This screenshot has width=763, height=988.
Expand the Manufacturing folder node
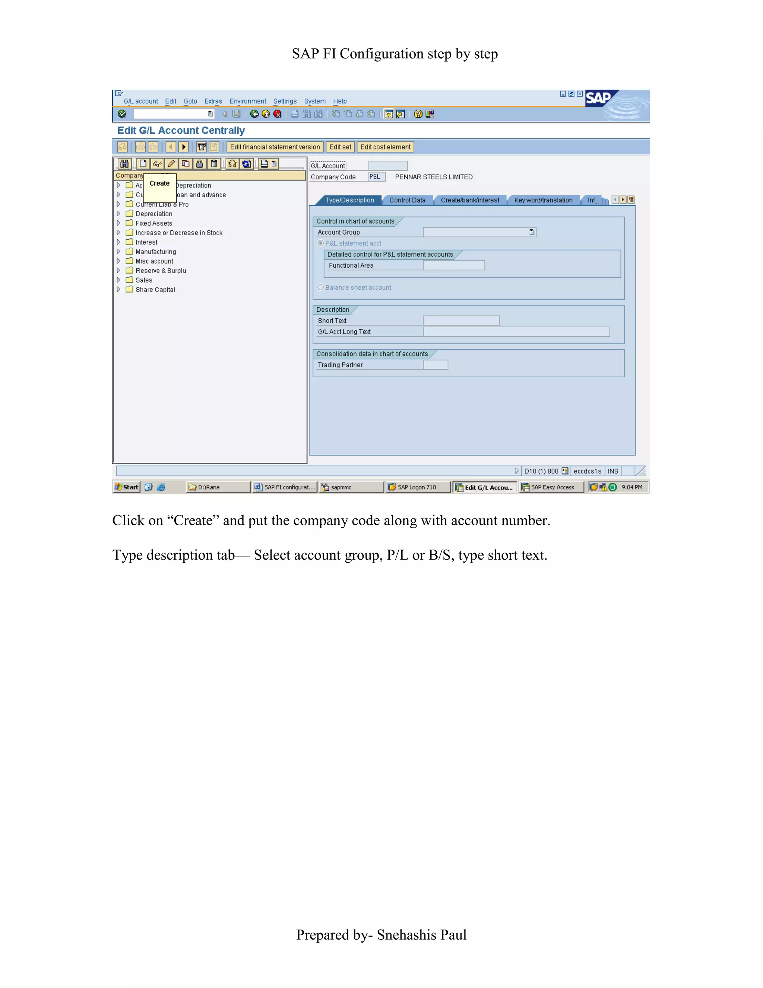[118, 252]
